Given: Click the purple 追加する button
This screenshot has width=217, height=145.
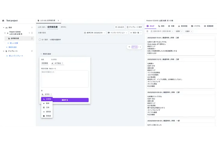Looking at the screenshot, I should point(65,100).
